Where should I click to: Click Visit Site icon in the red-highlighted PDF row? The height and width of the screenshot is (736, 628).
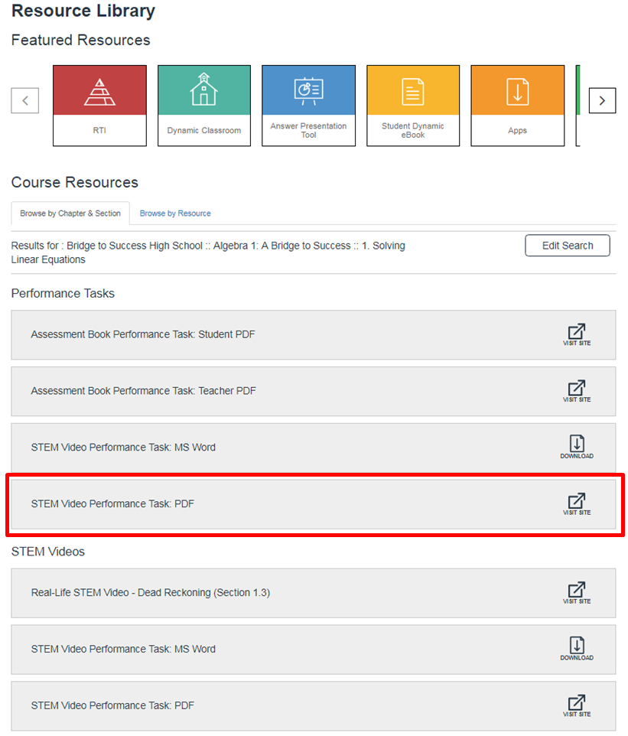tap(576, 503)
